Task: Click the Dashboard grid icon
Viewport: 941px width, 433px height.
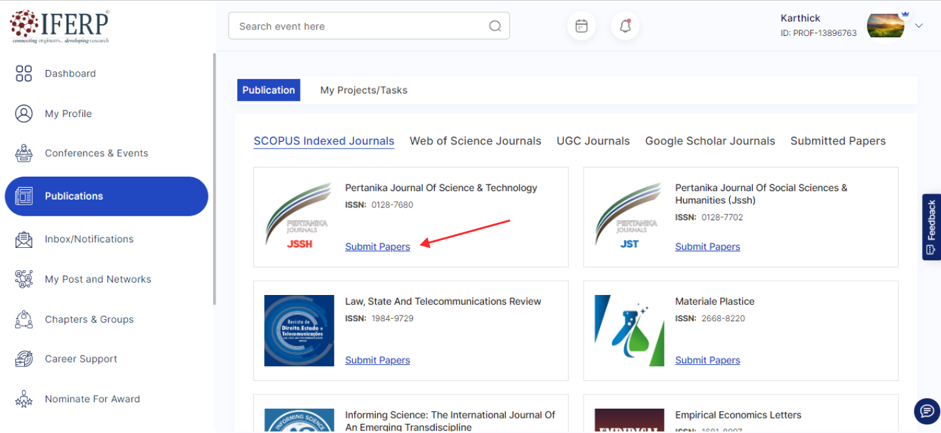Action: pyautogui.click(x=24, y=73)
